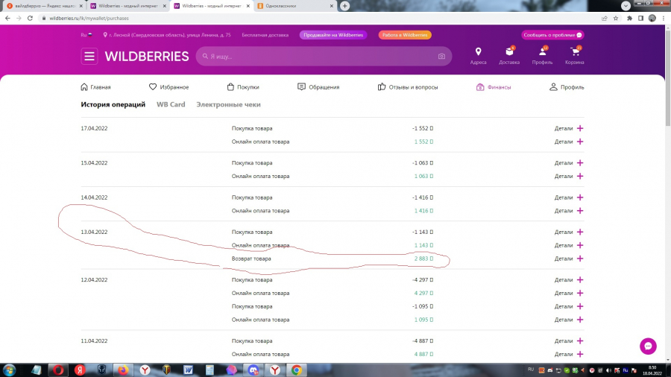This screenshot has width=671, height=377.
Task: Expand Детали for the -4 297 purchase
Action: pyautogui.click(x=569, y=280)
